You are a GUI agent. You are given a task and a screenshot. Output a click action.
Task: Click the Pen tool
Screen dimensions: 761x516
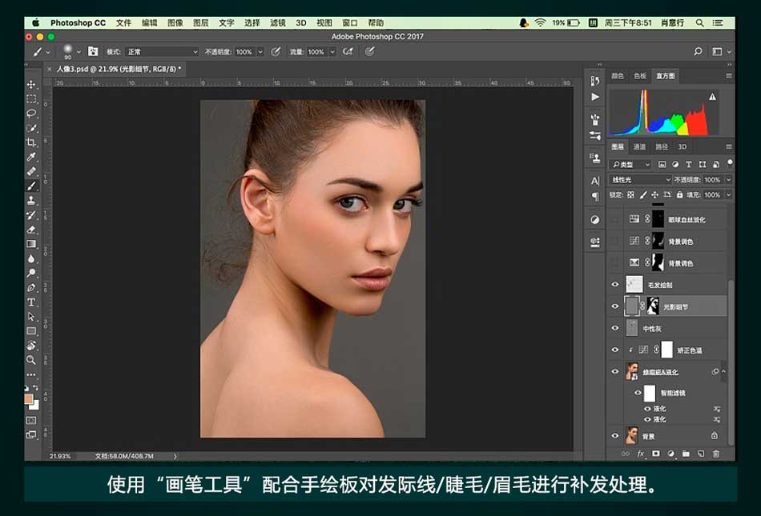31,288
